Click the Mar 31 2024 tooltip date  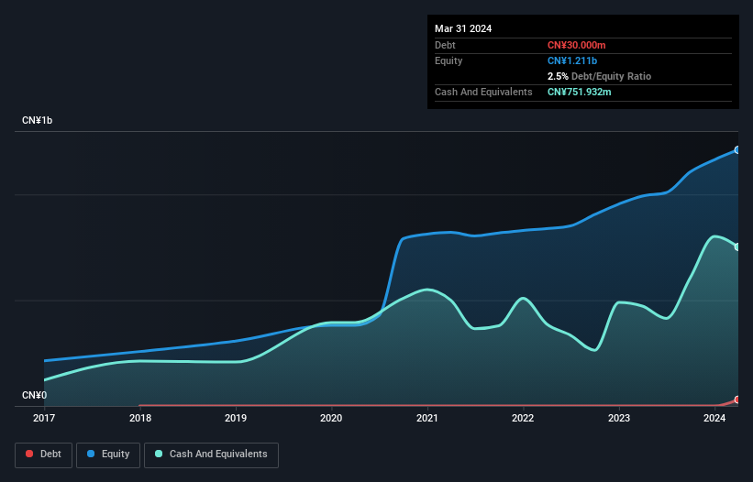tap(463, 28)
